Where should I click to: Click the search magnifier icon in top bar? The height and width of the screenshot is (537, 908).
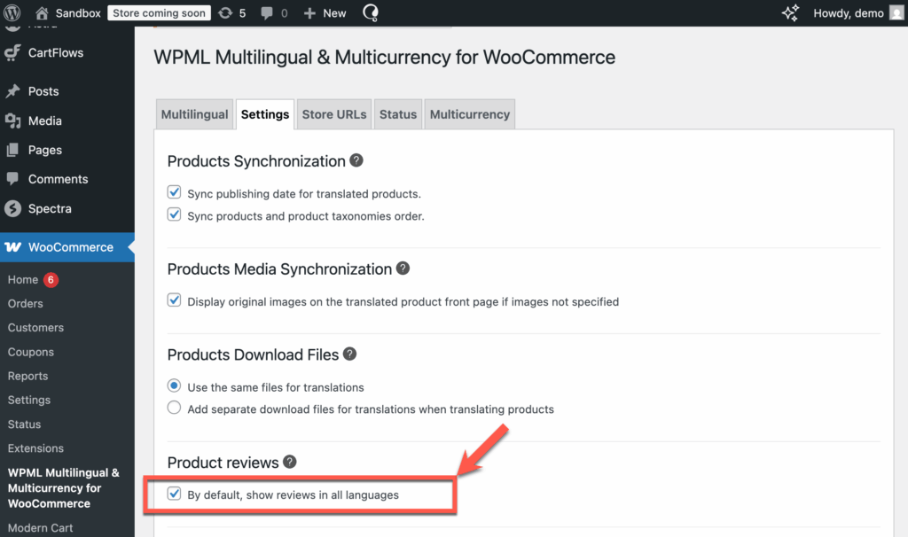coord(370,12)
